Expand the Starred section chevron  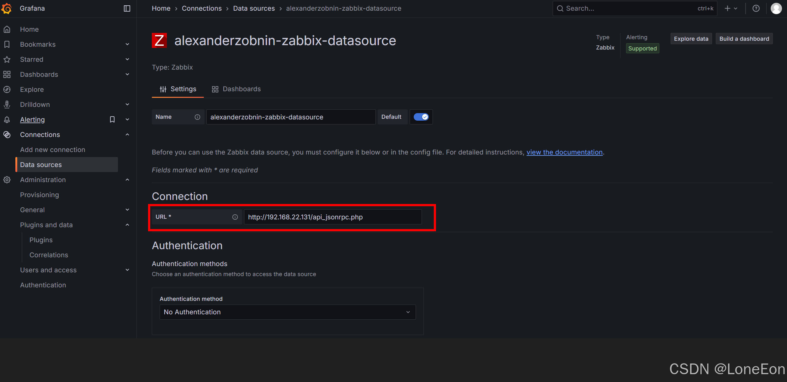tap(127, 59)
